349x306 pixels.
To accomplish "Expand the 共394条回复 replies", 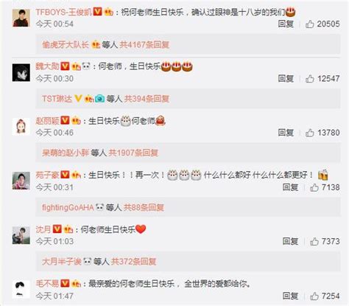I will coord(147,99).
